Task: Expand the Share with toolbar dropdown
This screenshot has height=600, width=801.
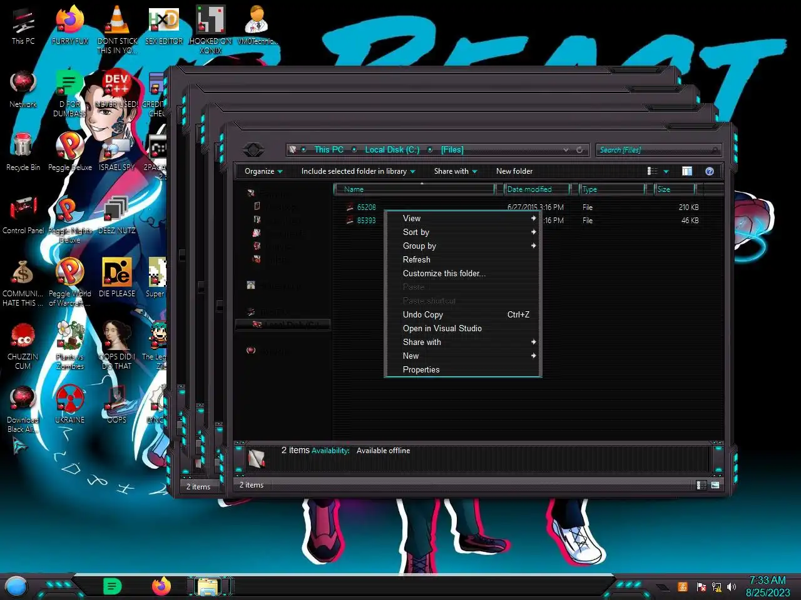Action: coord(456,171)
